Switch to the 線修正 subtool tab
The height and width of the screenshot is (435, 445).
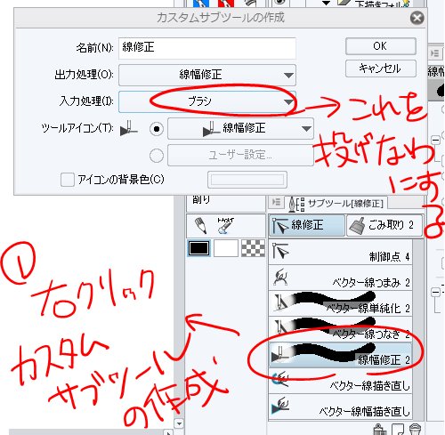click(x=307, y=225)
